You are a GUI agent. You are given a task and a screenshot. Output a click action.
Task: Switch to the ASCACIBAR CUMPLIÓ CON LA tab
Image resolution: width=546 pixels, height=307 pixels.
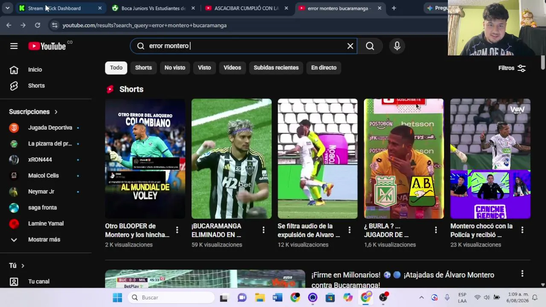247,8
